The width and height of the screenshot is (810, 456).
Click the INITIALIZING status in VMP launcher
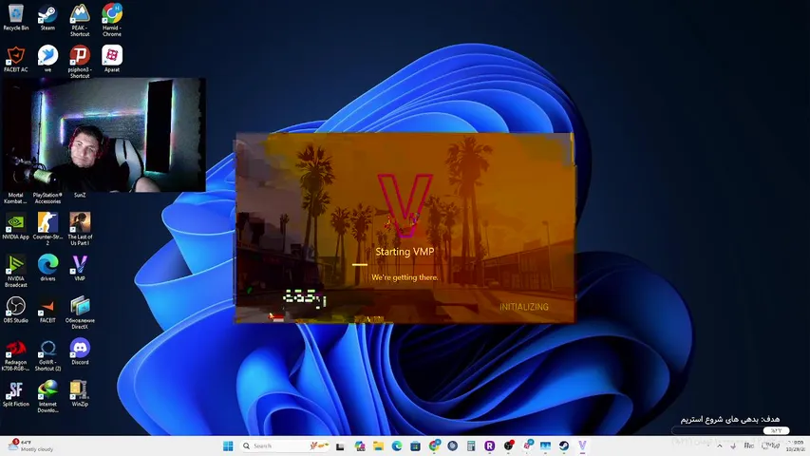pos(524,307)
